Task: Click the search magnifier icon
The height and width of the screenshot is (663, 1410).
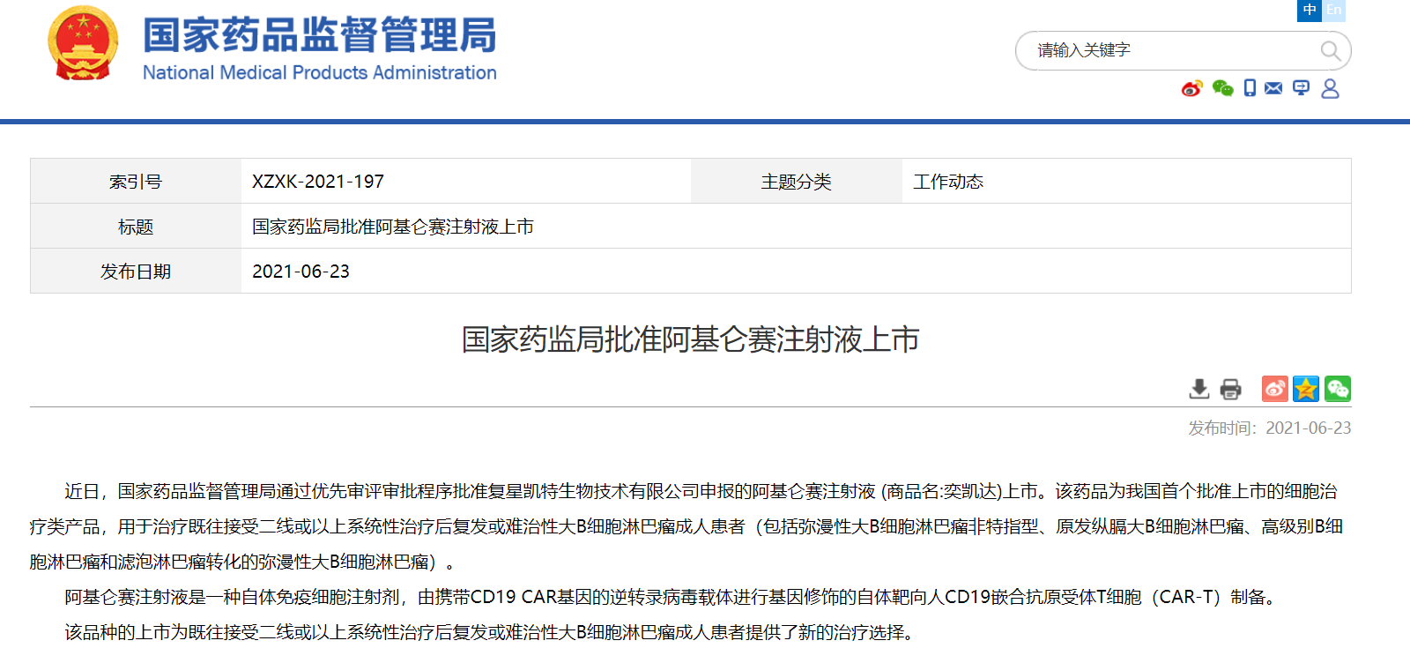Action: (x=1331, y=51)
